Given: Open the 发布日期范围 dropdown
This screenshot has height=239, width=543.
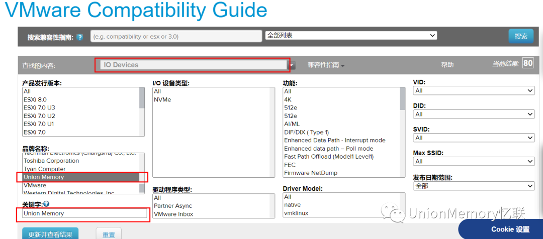Looking at the screenshot, I should tap(474, 186).
